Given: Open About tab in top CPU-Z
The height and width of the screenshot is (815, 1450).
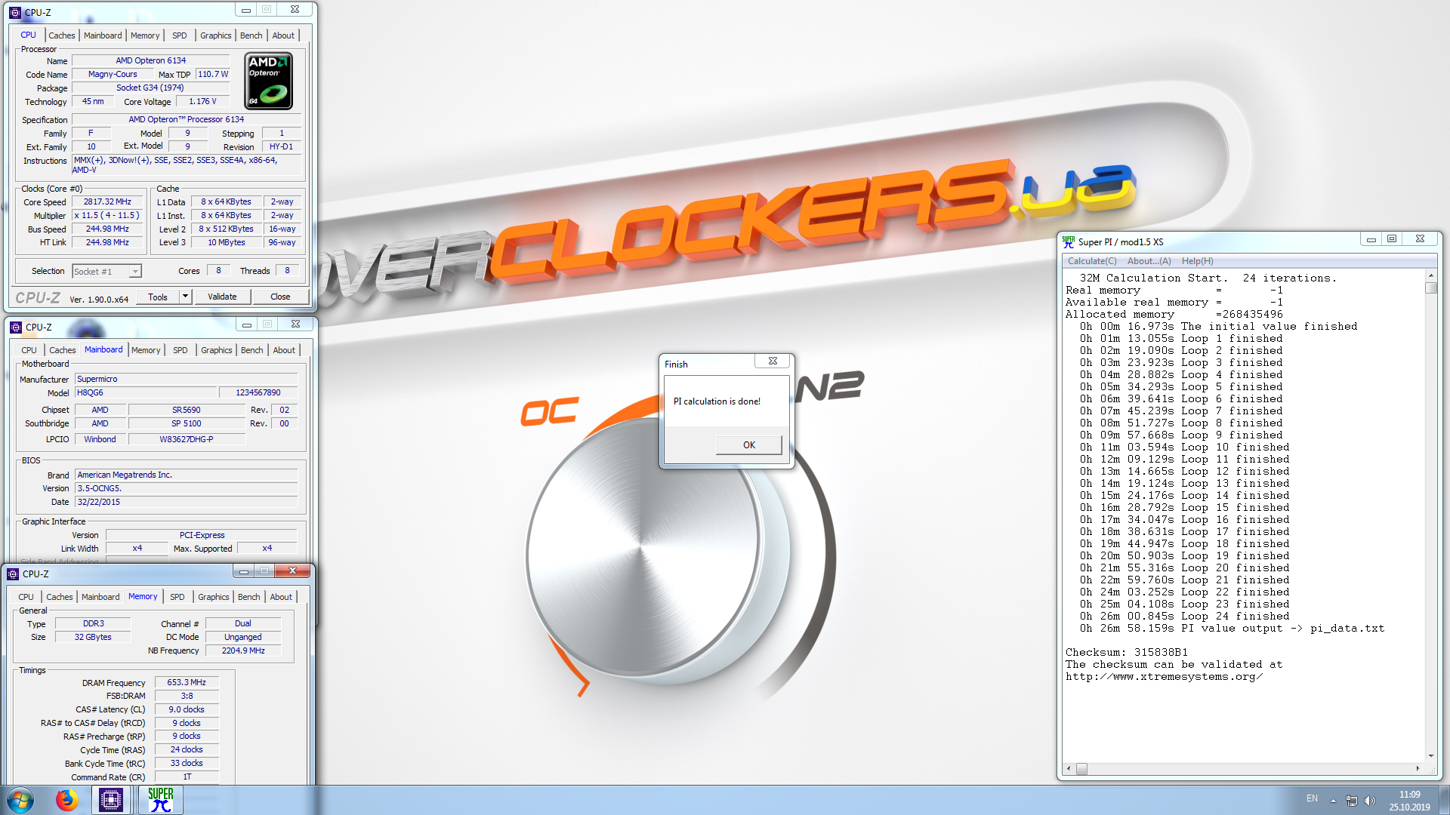Looking at the screenshot, I should coord(283,35).
